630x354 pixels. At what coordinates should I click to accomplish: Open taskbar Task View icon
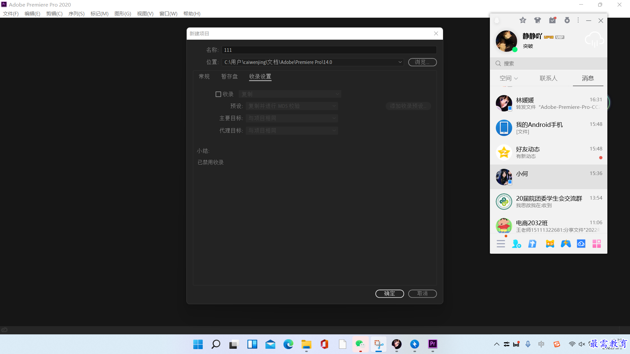[x=233, y=344]
